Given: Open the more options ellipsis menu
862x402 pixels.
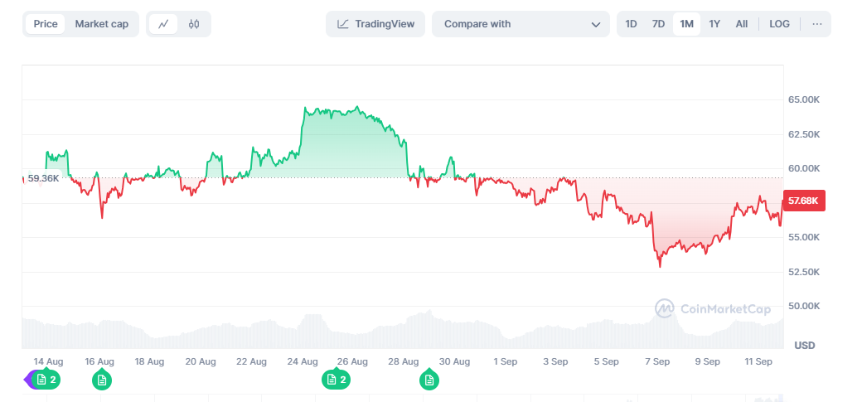Looking at the screenshot, I should [x=817, y=24].
